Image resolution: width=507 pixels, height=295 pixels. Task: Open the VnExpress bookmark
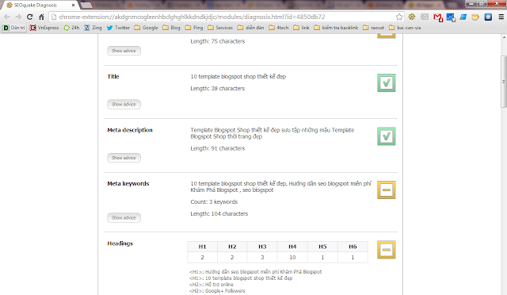44,28
